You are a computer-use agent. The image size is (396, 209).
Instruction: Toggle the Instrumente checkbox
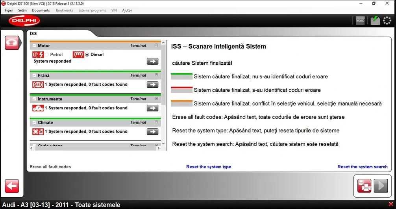pos(34,99)
